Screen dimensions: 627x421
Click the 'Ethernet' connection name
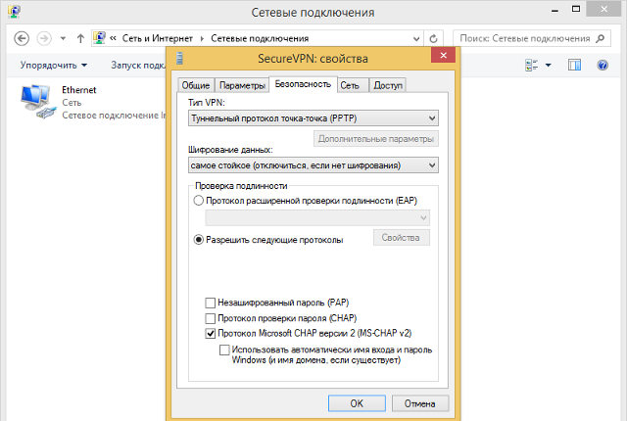pyautogui.click(x=78, y=90)
